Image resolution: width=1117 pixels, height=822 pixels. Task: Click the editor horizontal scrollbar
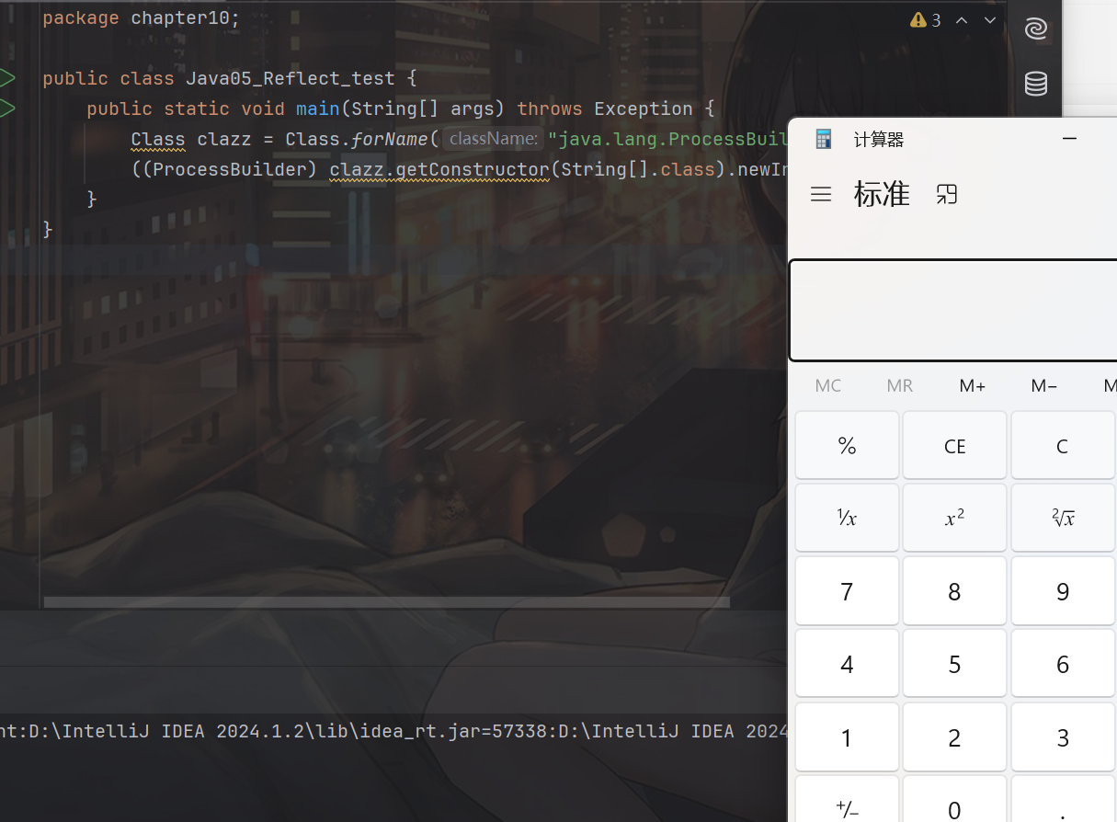[386, 602]
